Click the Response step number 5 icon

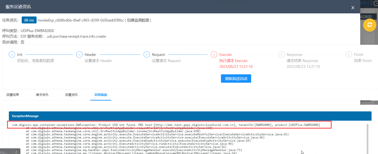coord(281,54)
